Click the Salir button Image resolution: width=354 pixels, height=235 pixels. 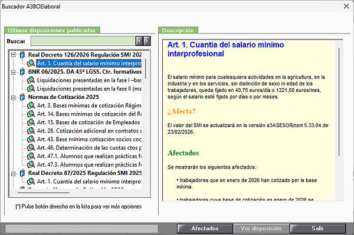coord(317,229)
